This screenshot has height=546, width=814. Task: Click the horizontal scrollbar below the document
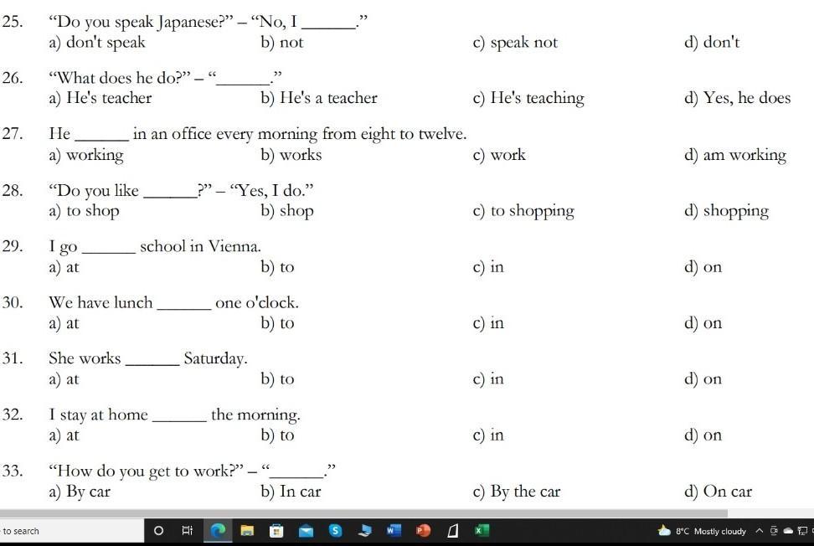(x=363, y=513)
